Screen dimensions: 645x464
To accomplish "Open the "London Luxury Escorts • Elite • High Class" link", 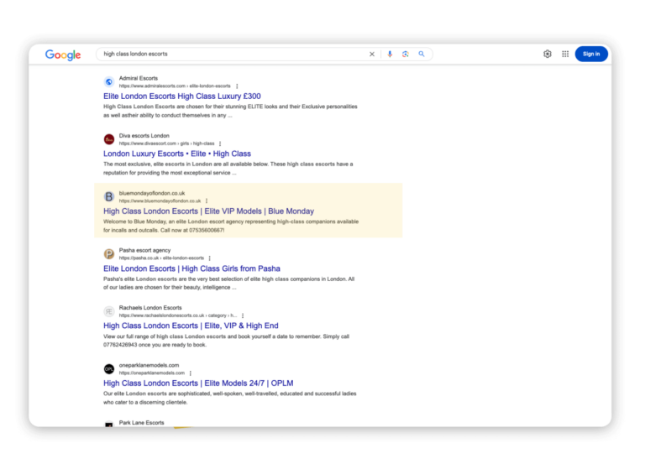I will tap(177, 154).
